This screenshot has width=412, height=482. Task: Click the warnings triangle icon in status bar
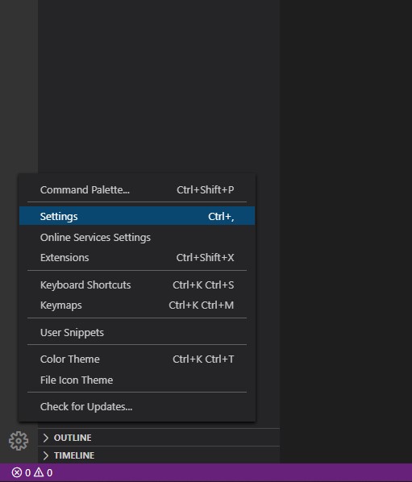(x=39, y=472)
